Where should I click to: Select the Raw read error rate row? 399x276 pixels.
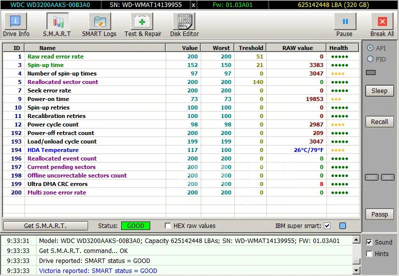(181, 56)
